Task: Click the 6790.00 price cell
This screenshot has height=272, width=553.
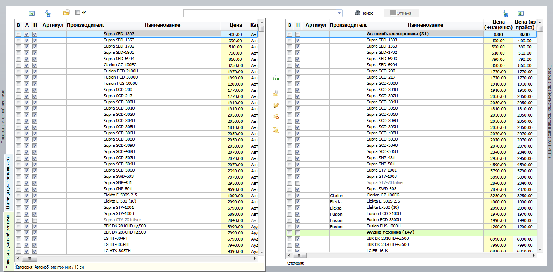Action: click(236, 239)
